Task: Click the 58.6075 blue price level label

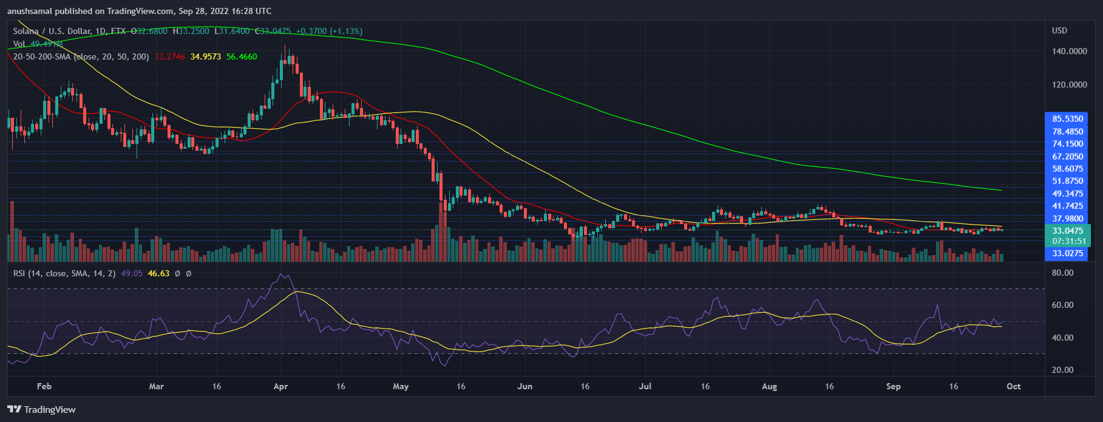Action: (x=1067, y=169)
